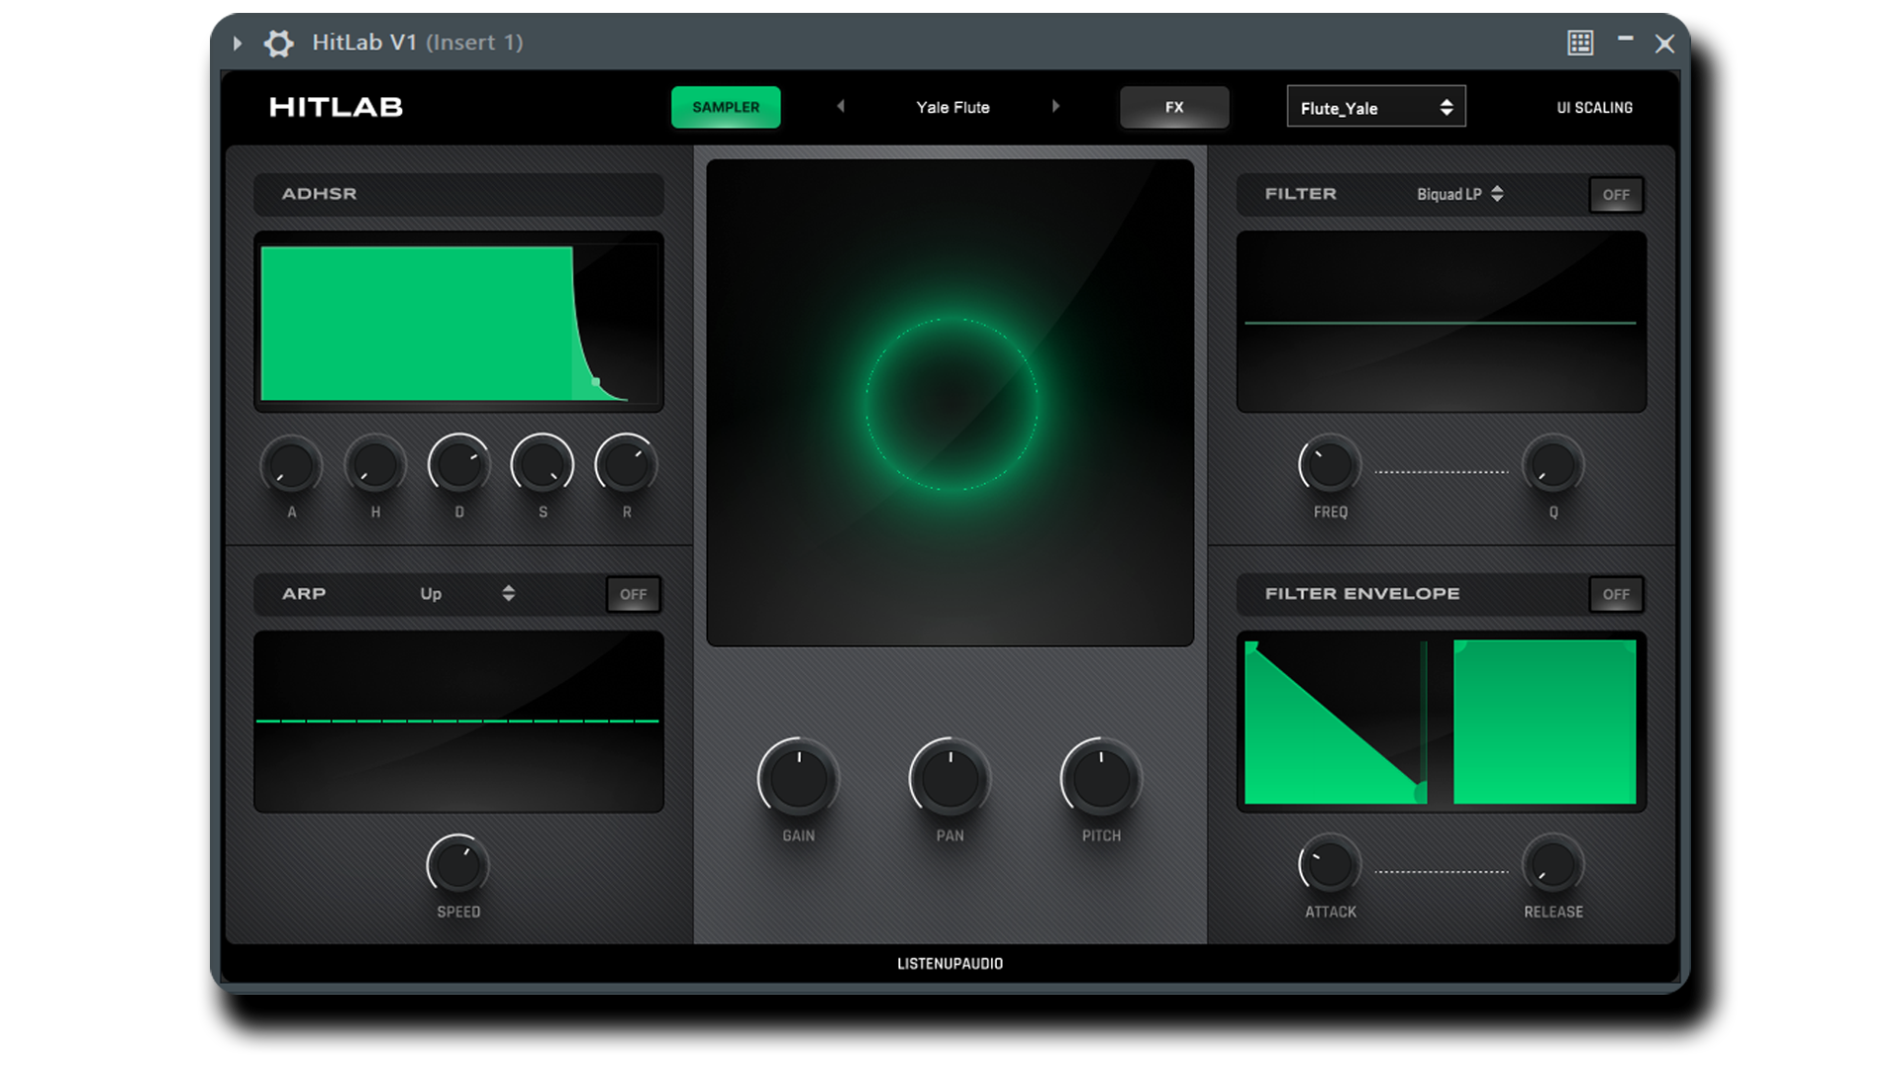The height and width of the screenshot is (1069, 1901).
Task: Click the green circle XY pad display
Action: pyautogui.click(x=950, y=404)
